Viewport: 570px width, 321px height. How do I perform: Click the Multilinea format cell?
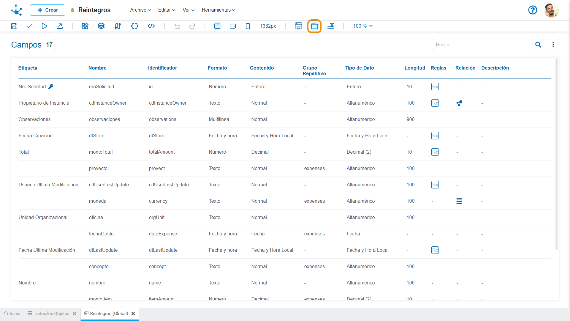point(219,119)
